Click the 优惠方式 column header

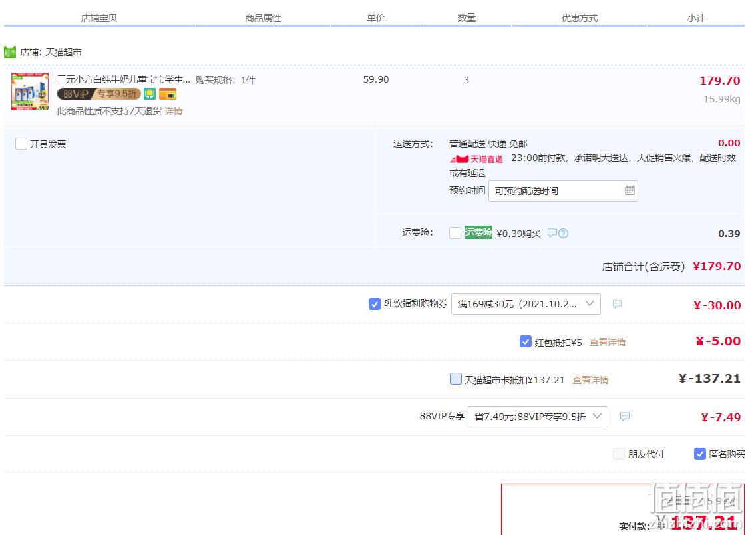click(x=580, y=18)
